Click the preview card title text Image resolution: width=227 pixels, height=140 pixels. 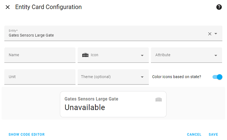pyautogui.click(x=91, y=99)
